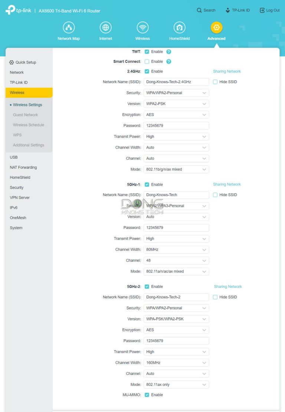285x412 pixels.
Task: Click the TWT help question mark icon
Action: tap(169, 52)
